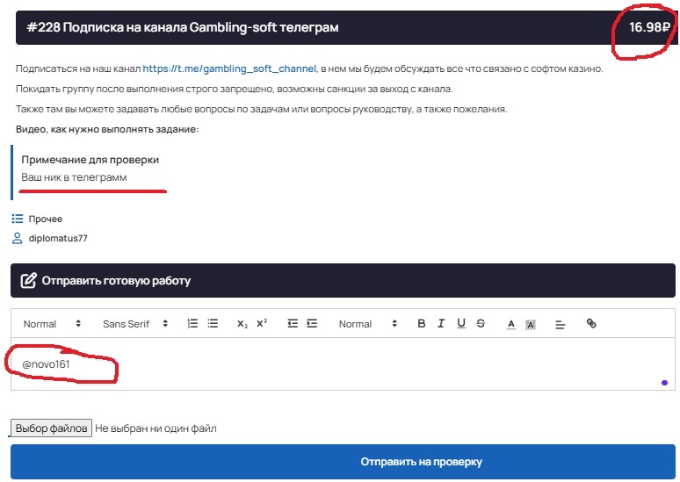The image size is (680, 482).
Task: Insert a bulleted list
Action: point(213,323)
